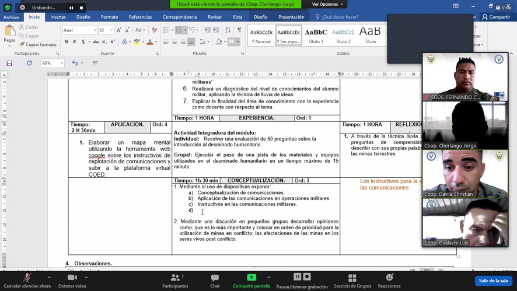Toggle bold with the N button
This screenshot has height=291, width=517.
point(67,41)
